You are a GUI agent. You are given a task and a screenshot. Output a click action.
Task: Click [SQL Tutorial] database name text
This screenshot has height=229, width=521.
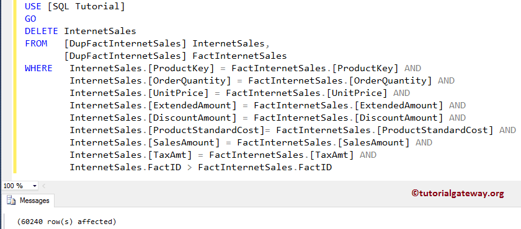tap(86, 6)
